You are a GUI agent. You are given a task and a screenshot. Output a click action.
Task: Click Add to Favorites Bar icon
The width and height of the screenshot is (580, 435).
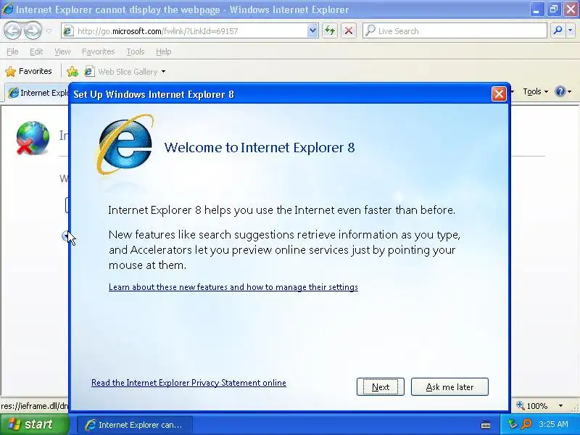[x=72, y=71]
